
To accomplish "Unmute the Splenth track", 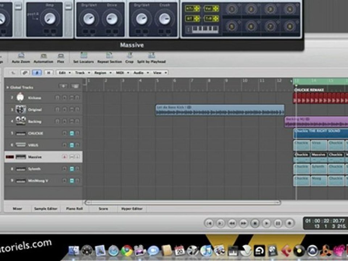I will pyautogui.click(x=72, y=169).
